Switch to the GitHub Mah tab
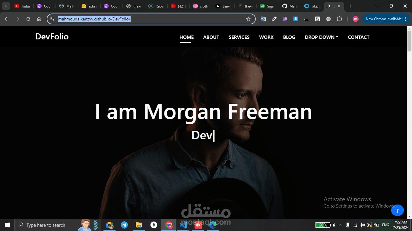This screenshot has width=412, height=231. (x=290, y=6)
